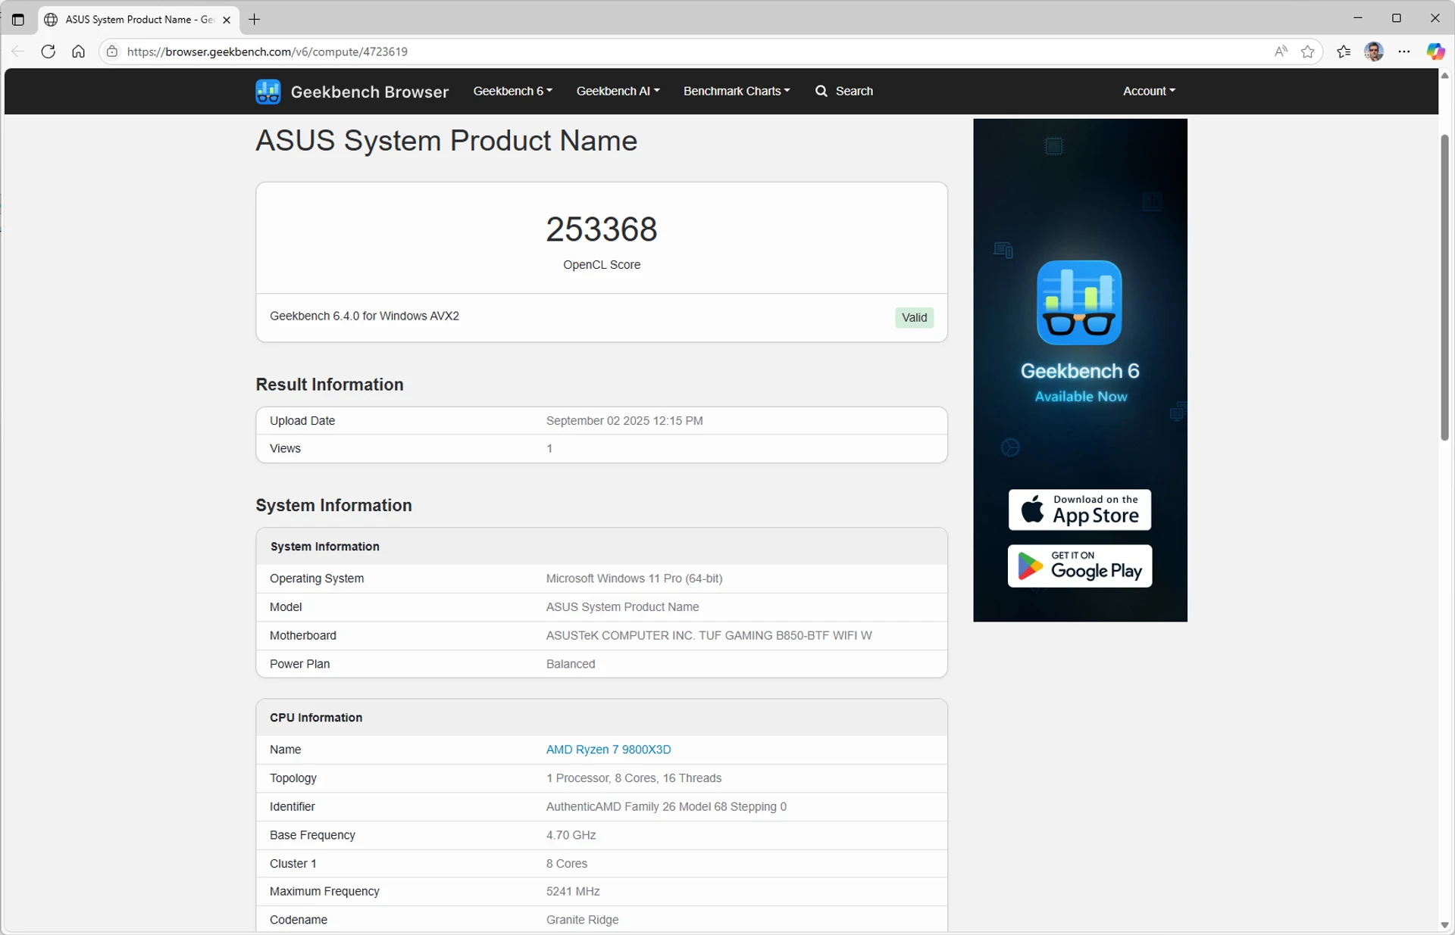1455x935 pixels.
Task: Click the 253368 OpenCL score value
Action: [602, 229]
